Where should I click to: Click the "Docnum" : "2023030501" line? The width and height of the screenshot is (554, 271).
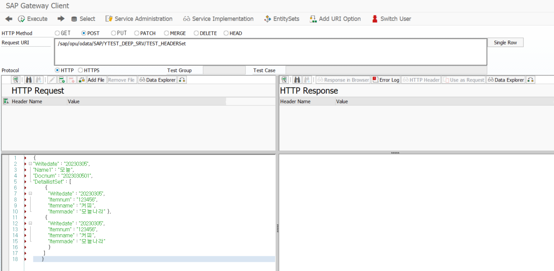point(62,176)
